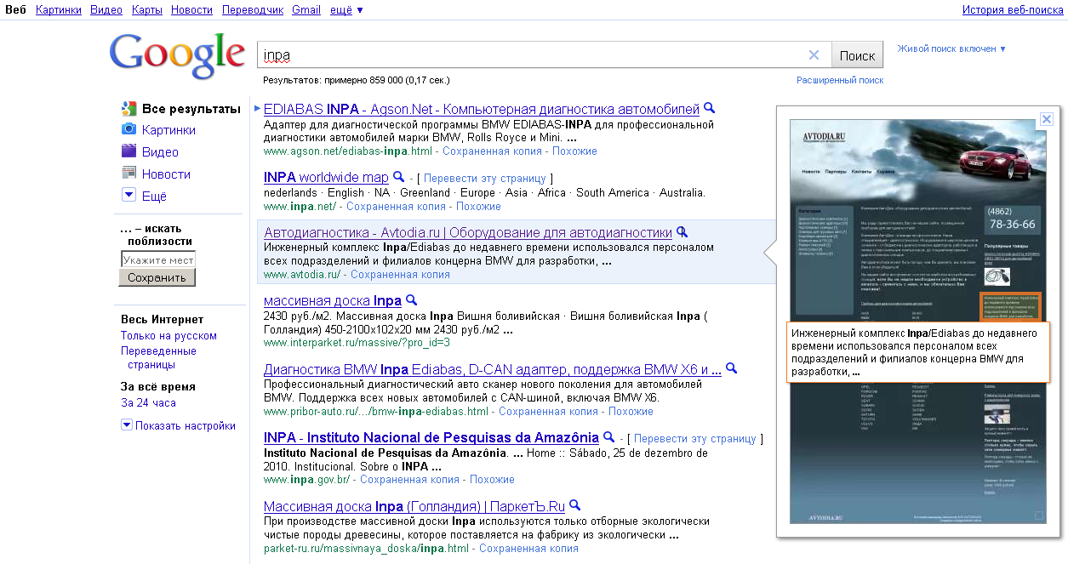Switch to Карты in top menu bar
The width and height of the screenshot is (1068, 564).
[x=146, y=9]
